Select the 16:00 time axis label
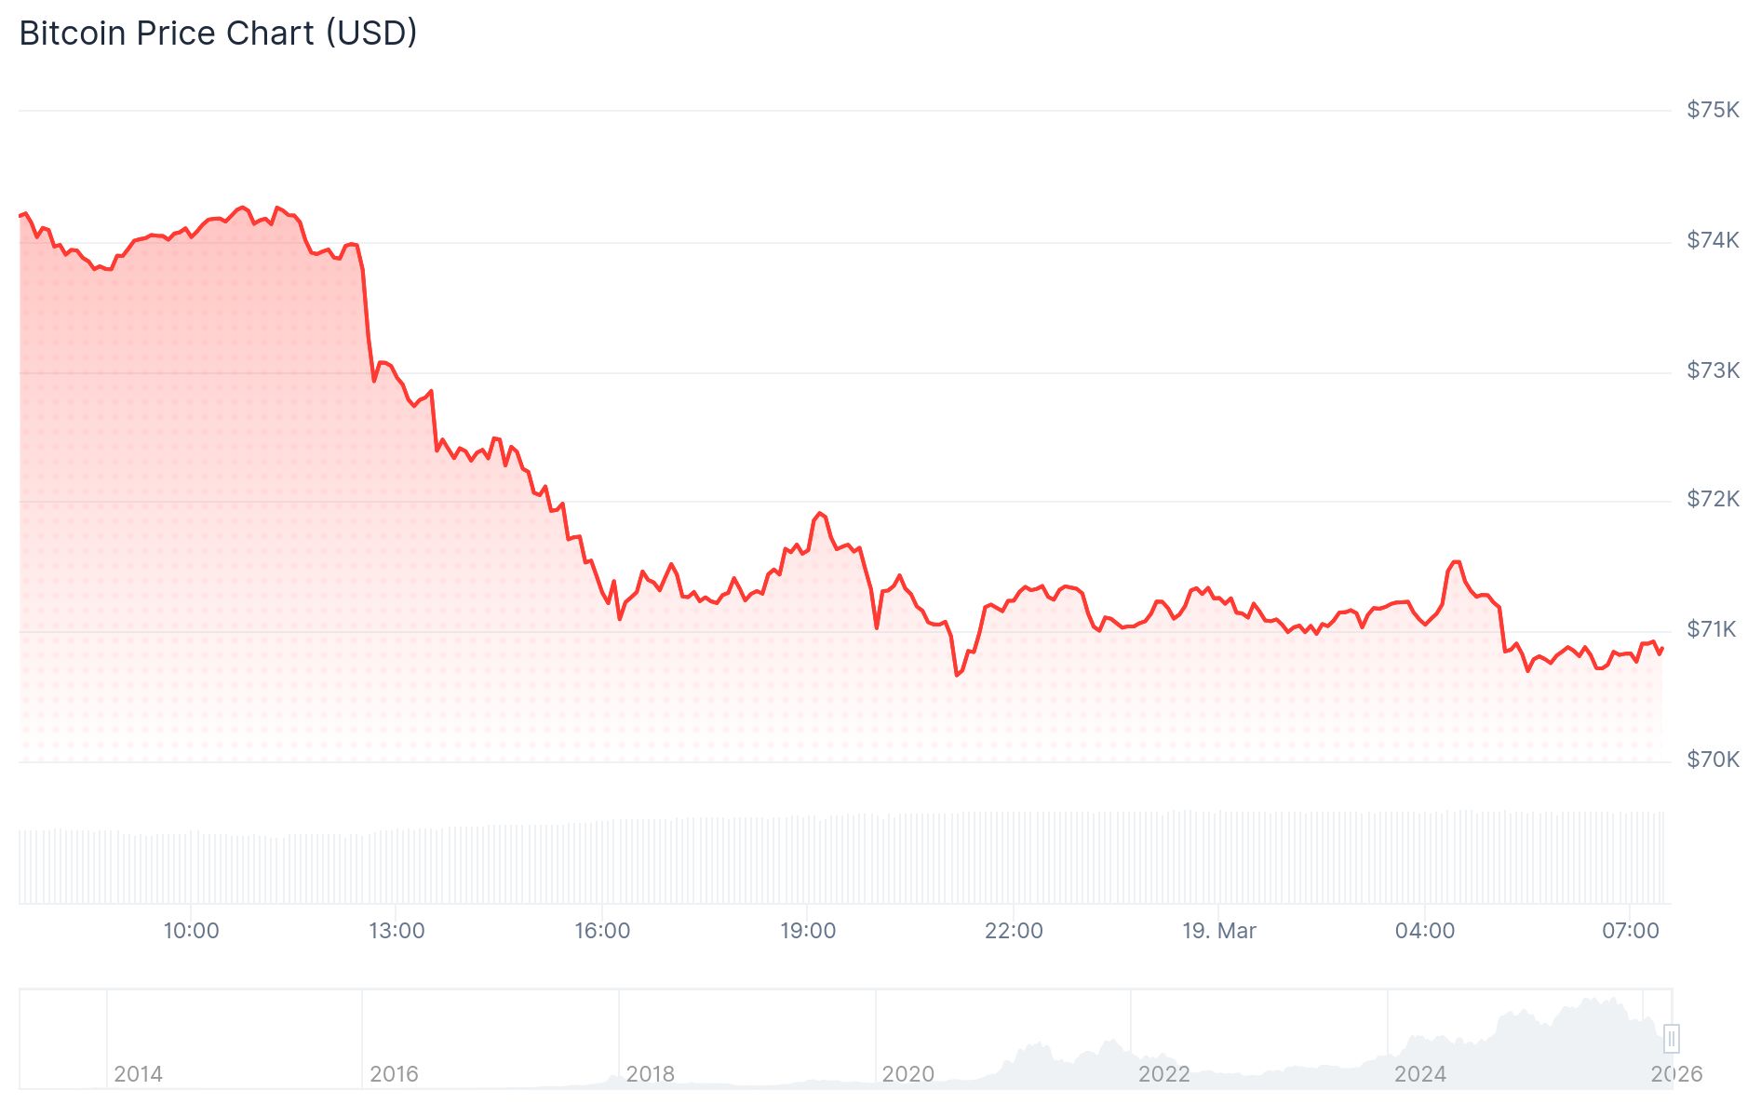The width and height of the screenshot is (1761, 1117). coord(602,931)
